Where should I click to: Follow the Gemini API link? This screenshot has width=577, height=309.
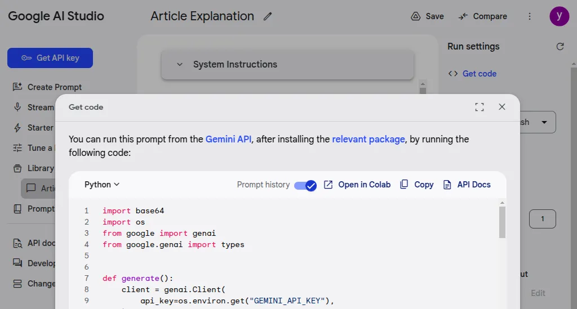[228, 139]
